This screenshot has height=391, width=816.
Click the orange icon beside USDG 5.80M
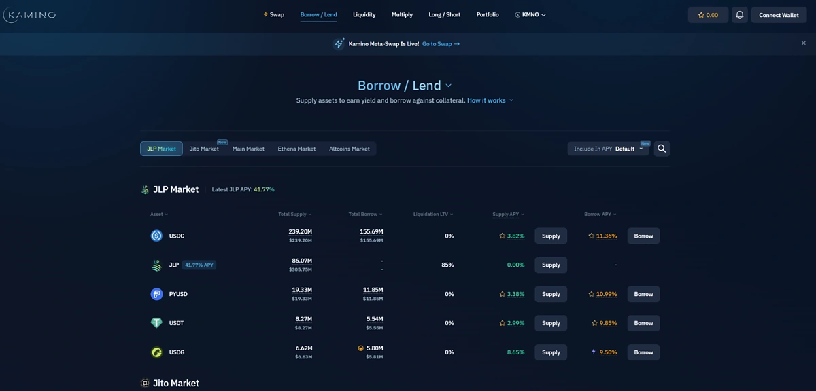(x=360, y=348)
